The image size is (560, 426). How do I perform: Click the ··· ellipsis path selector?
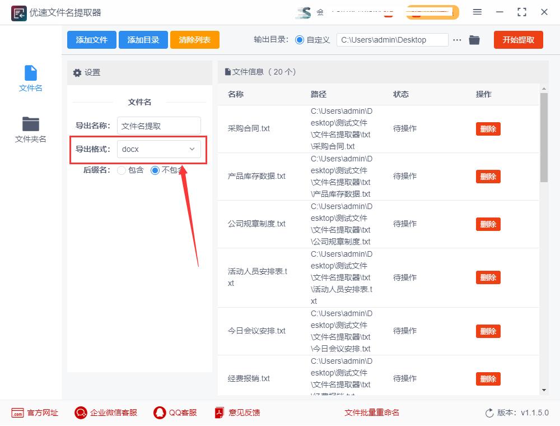click(x=458, y=40)
